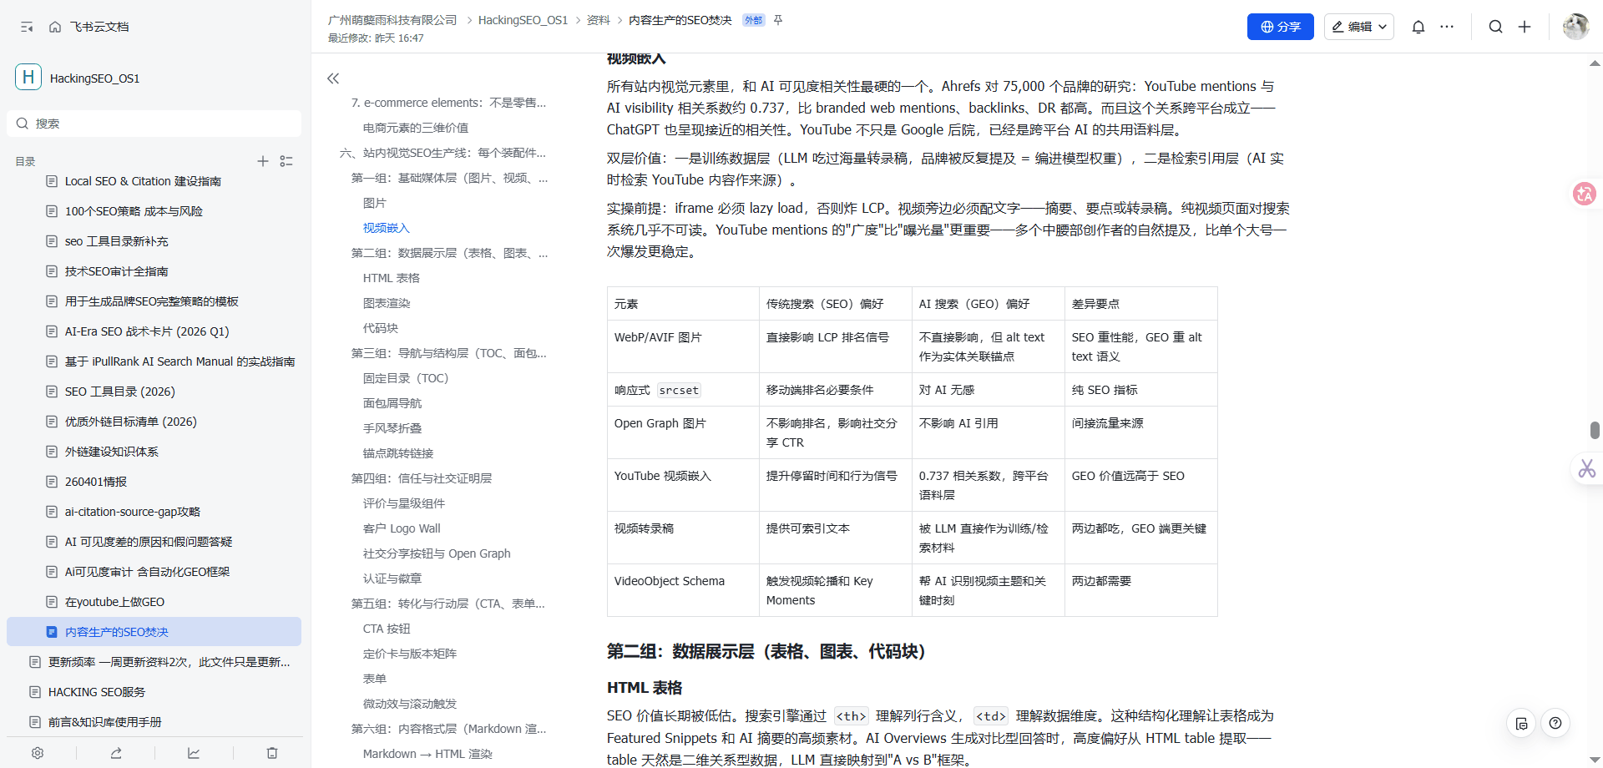The width and height of the screenshot is (1603, 768).
Task: Pin document using pin icon in breadcrumb
Action: pos(778,20)
